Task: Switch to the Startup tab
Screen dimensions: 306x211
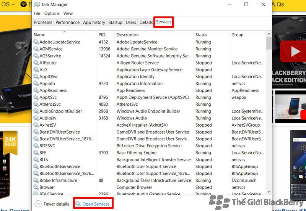Action: (115, 23)
